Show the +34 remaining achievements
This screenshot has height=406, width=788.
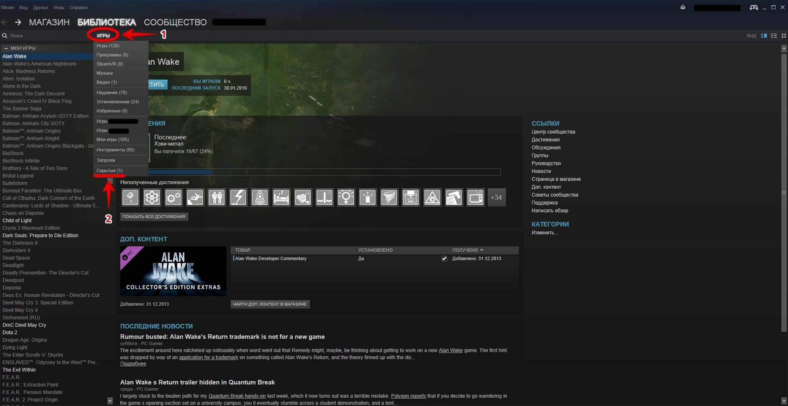tap(496, 197)
